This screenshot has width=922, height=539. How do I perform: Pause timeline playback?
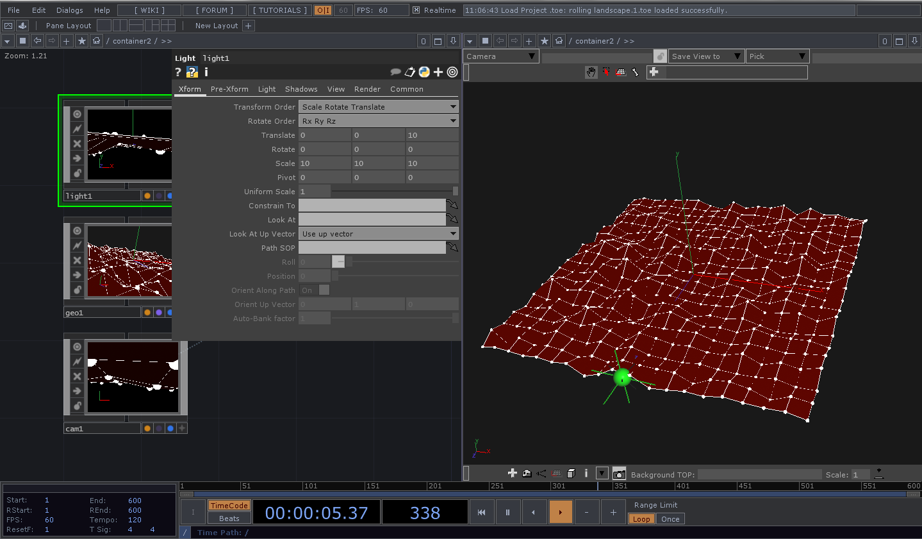click(x=507, y=512)
